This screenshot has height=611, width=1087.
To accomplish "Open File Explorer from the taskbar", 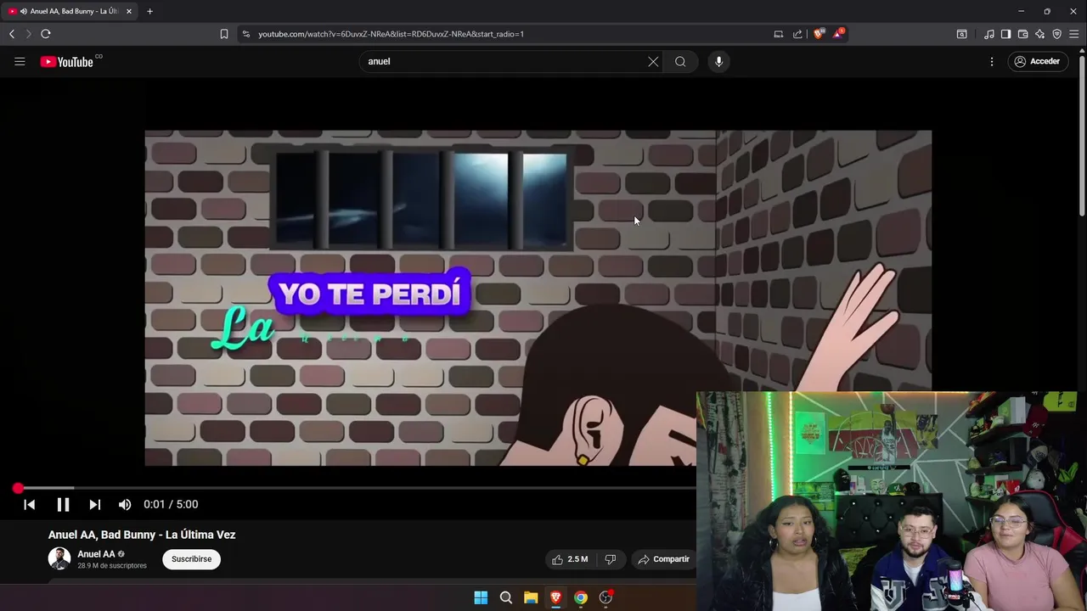I will click(531, 597).
